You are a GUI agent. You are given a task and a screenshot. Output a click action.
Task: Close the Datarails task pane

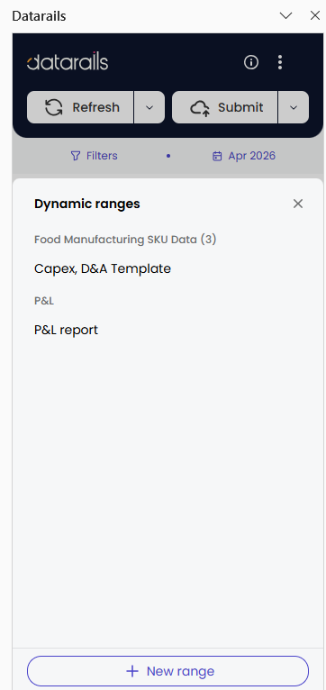pyautogui.click(x=315, y=16)
